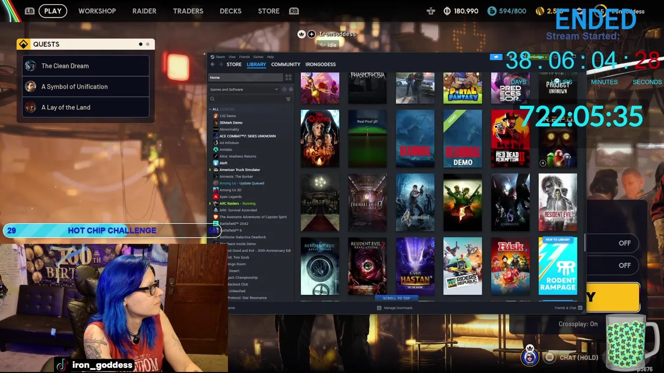This screenshot has width=664, height=373.
Task: Click the A Symbol of Unification quest portrait
Action: pos(31,87)
